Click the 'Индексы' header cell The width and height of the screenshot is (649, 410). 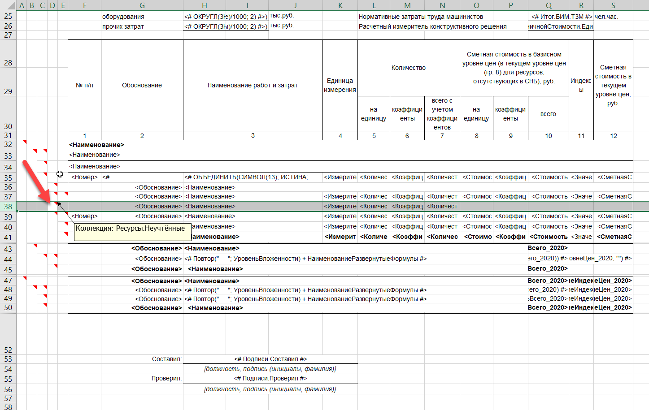tap(581, 85)
